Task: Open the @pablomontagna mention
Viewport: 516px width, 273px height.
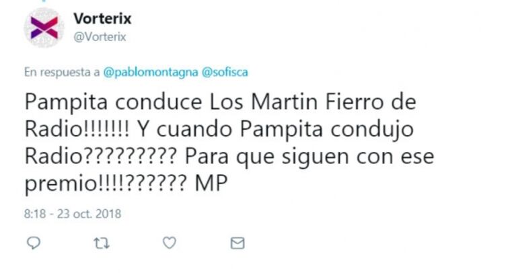Action: [x=151, y=72]
